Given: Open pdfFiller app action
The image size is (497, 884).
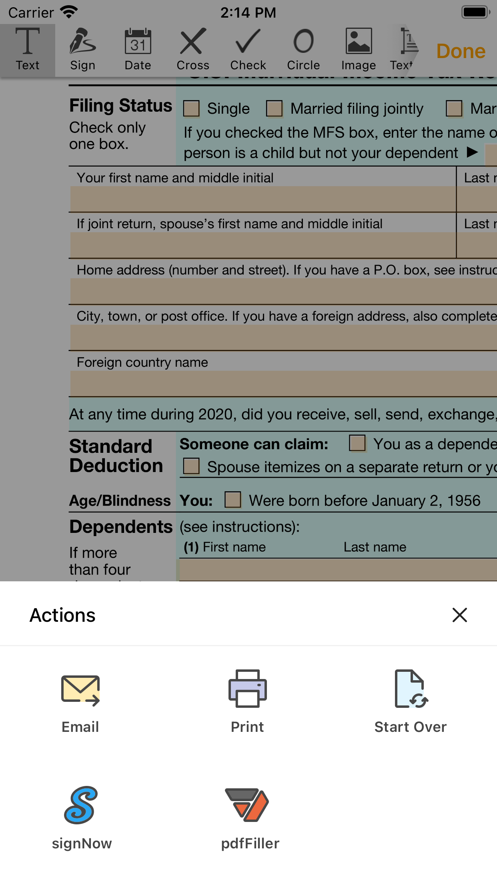Looking at the screenshot, I should click(250, 818).
